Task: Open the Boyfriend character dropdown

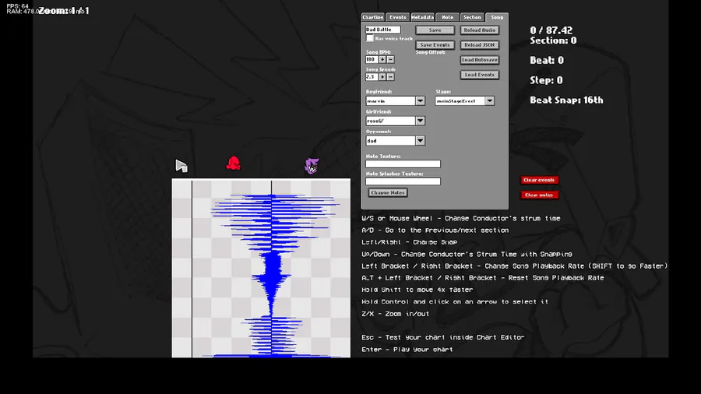Action: pos(420,101)
